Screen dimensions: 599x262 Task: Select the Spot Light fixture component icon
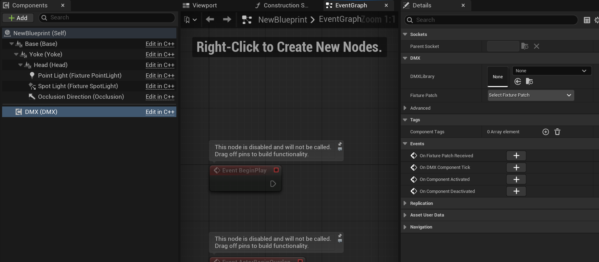[32, 86]
